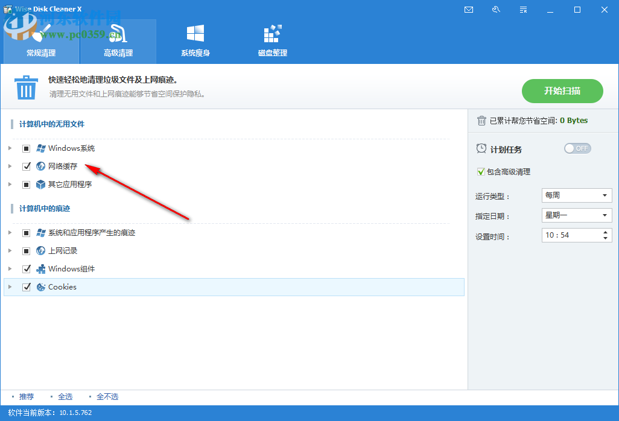Screen dimensions: 619x421
Task: Click the 全选 link
Action: pyautogui.click(x=65, y=396)
